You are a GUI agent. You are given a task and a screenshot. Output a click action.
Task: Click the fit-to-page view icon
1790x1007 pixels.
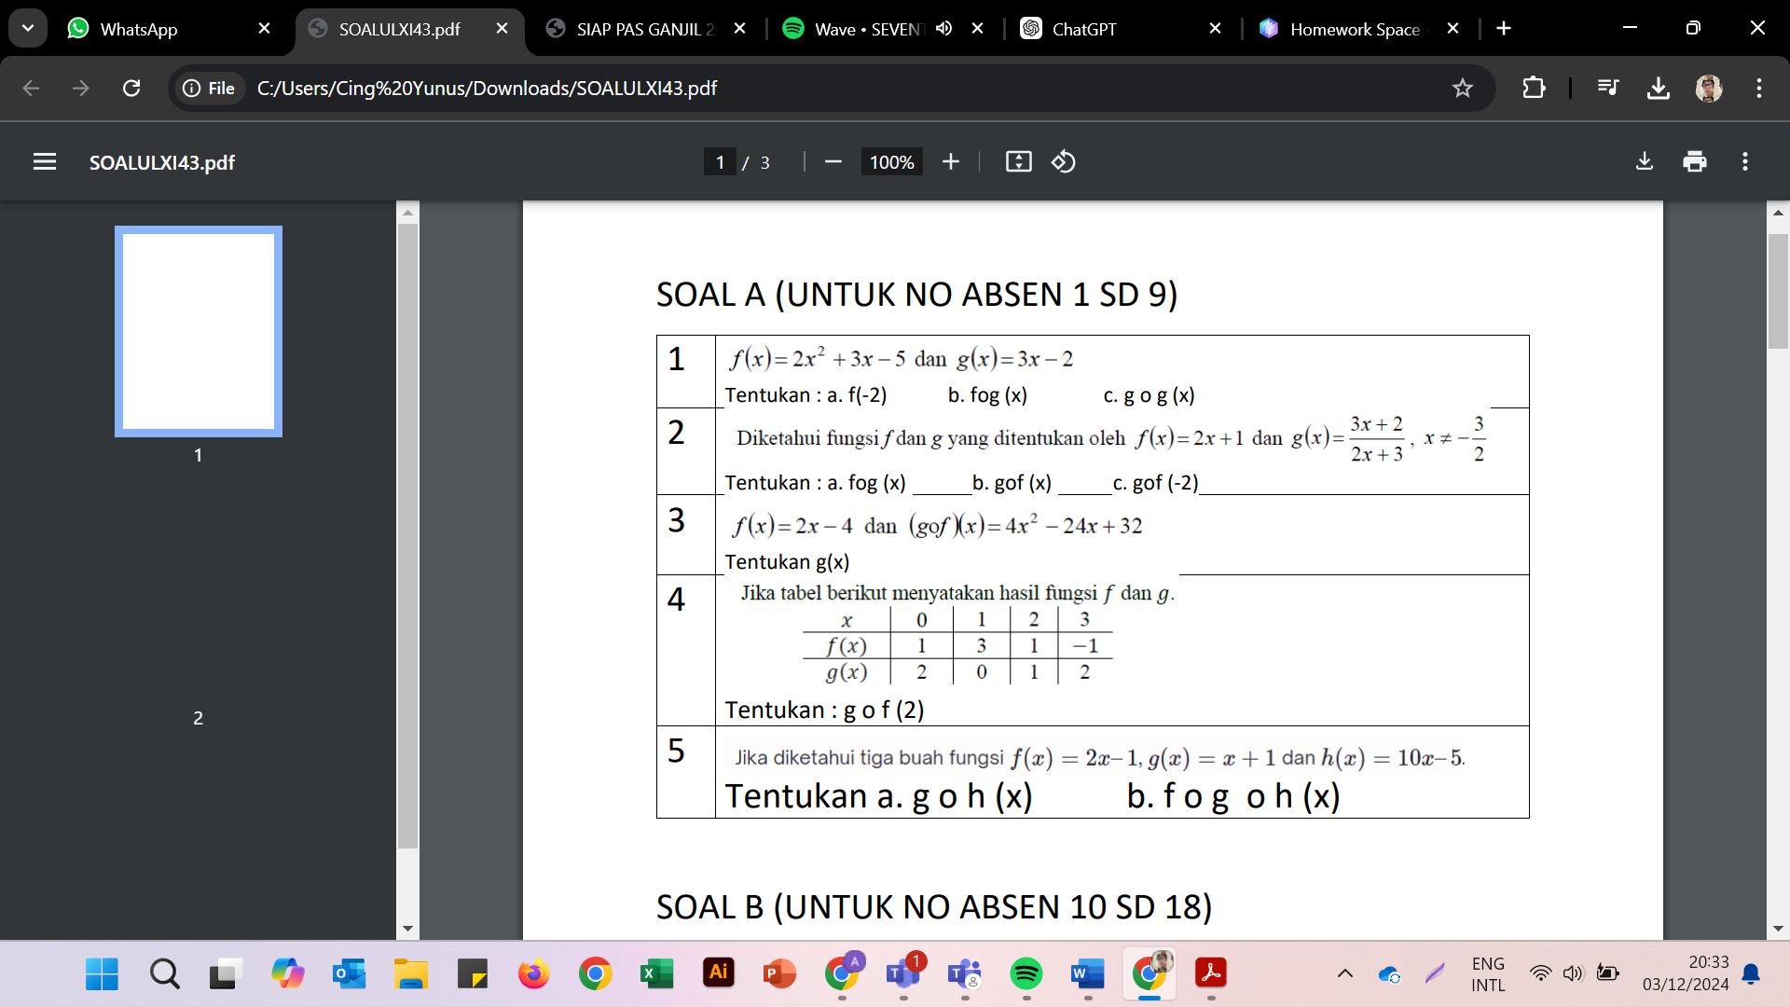pyautogui.click(x=1018, y=161)
